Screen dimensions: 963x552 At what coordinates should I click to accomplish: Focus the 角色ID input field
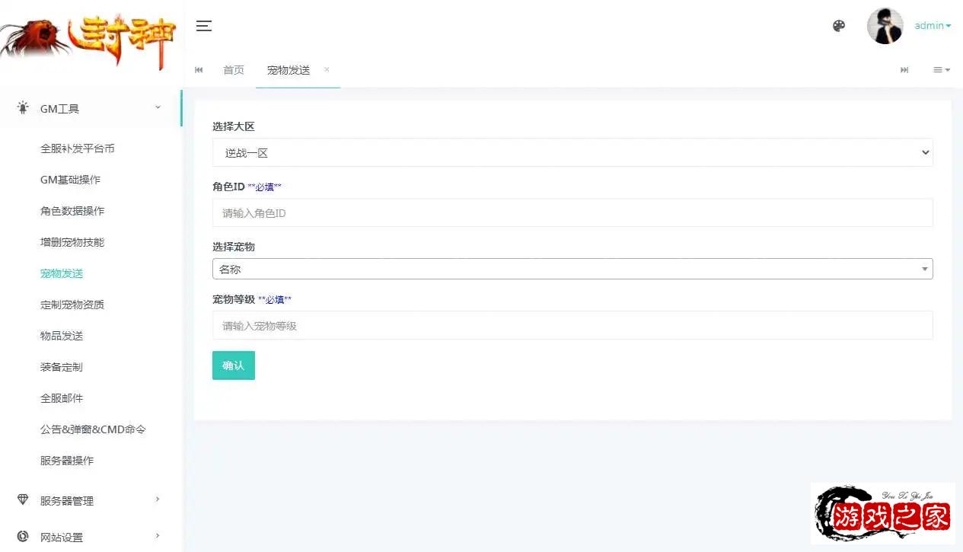(x=572, y=213)
